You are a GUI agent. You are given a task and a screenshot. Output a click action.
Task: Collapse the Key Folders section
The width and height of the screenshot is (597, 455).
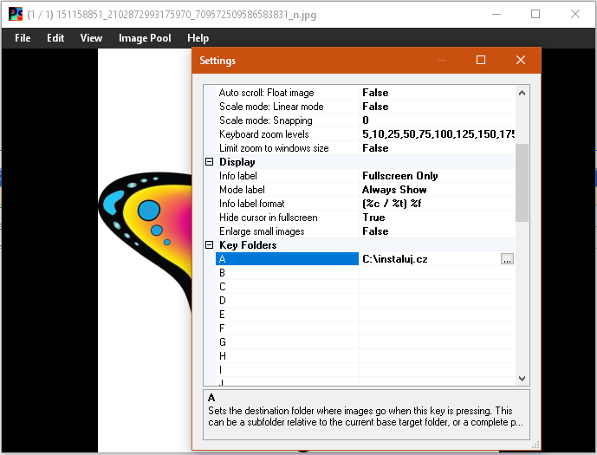(210, 244)
